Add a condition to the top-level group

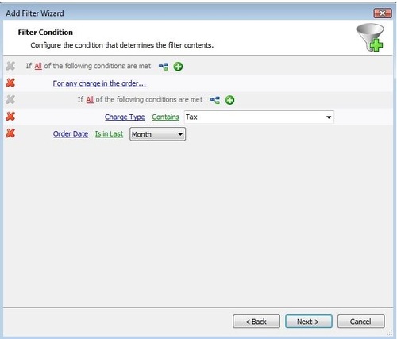click(x=178, y=67)
